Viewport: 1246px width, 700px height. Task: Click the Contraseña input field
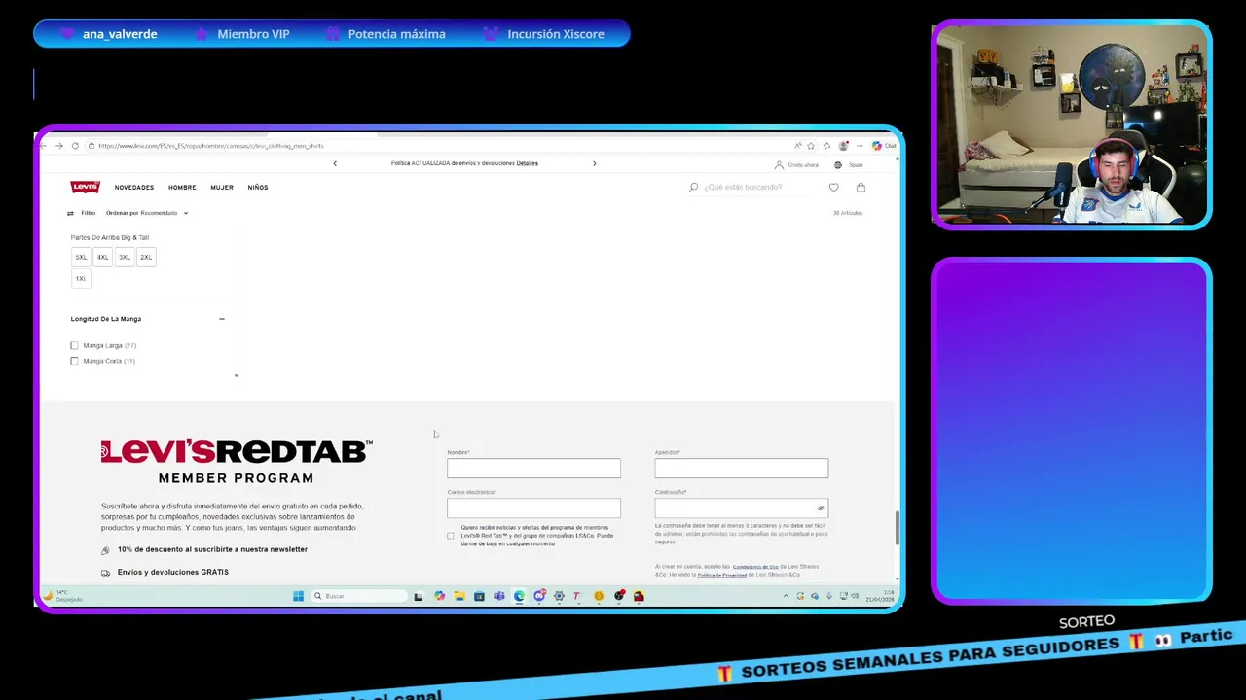pyautogui.click(x=742, y=508)
